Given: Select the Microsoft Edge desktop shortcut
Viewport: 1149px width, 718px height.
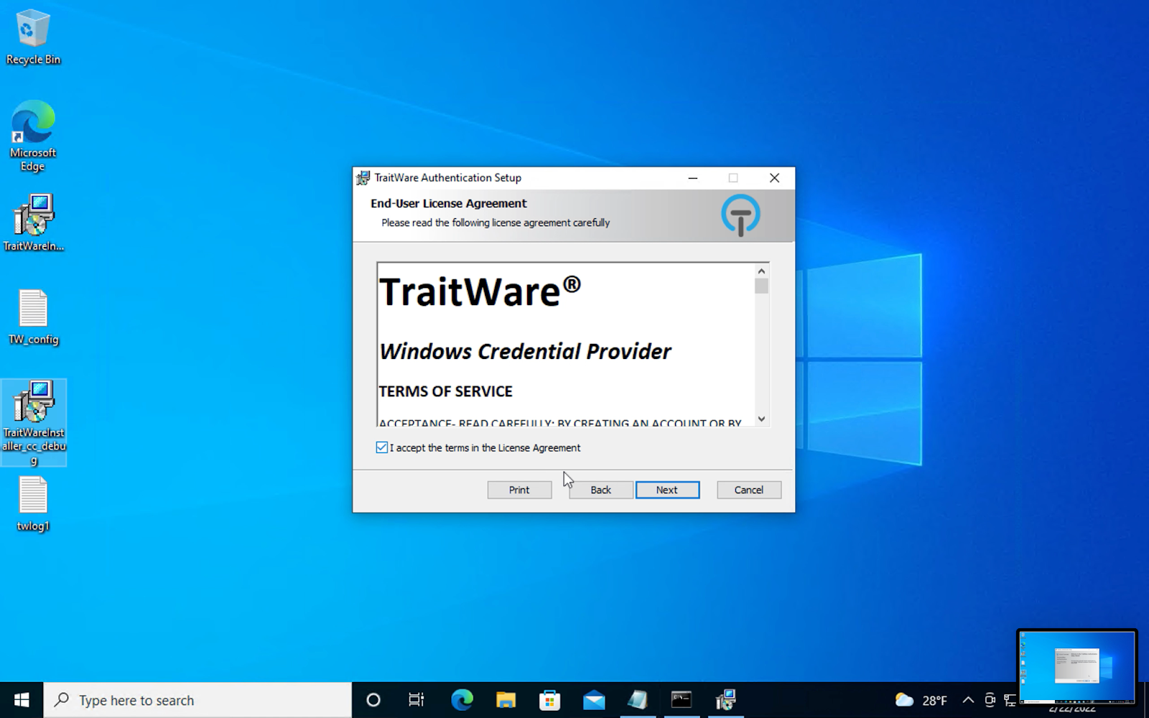Looking at the screenshot, I should pyautogui.click(x=33, y=136).
